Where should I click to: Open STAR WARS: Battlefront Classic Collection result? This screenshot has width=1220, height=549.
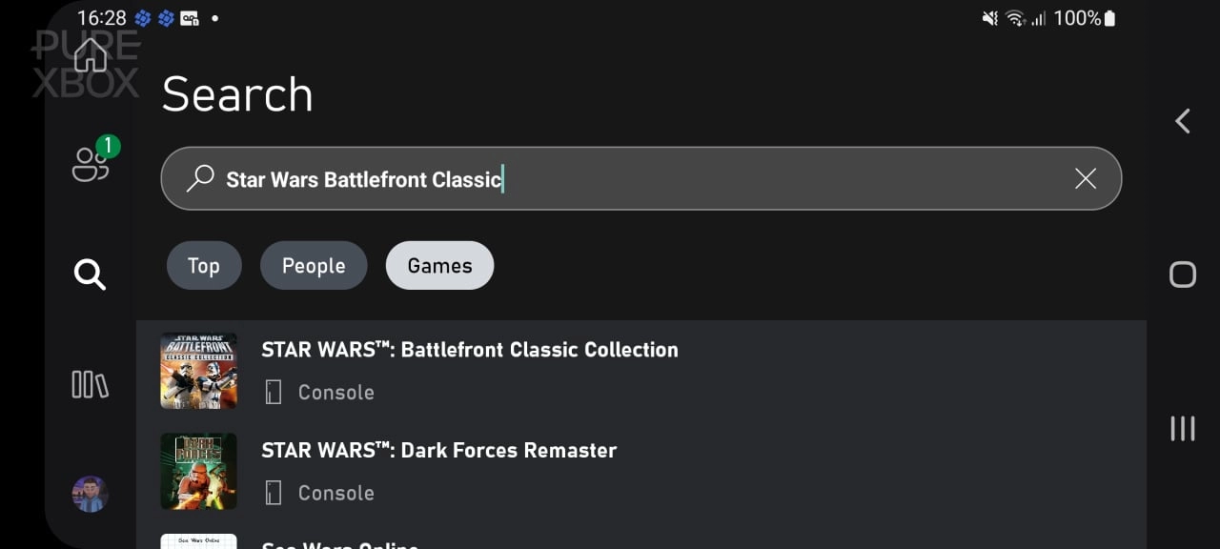[x=470, y=350]
